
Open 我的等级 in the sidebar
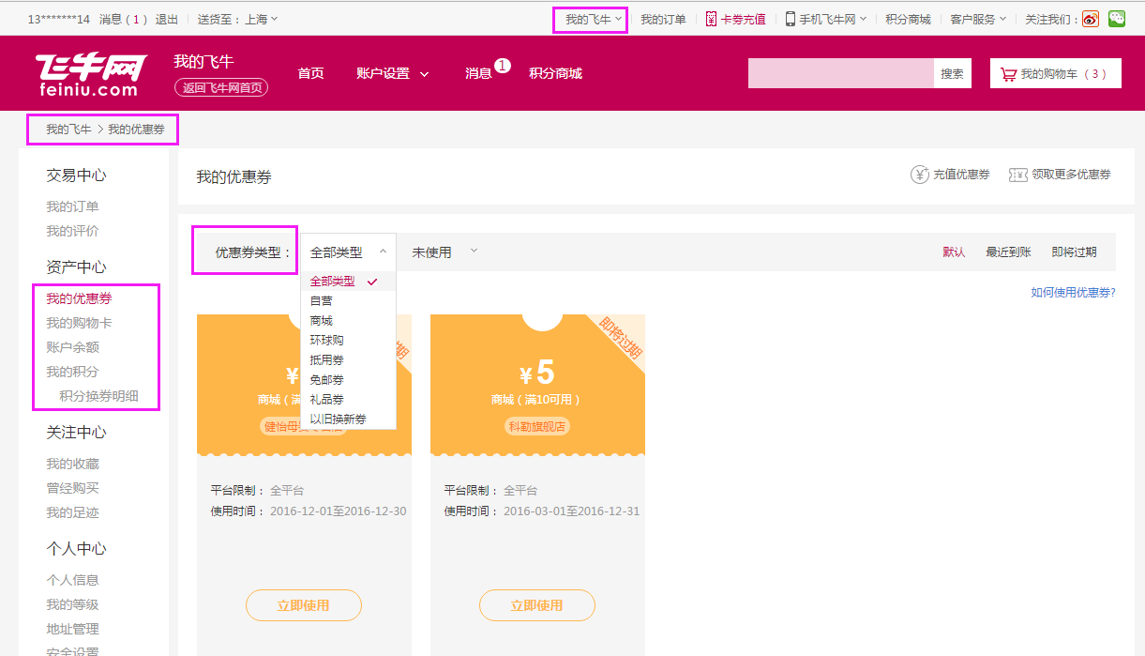coord(72,604)
